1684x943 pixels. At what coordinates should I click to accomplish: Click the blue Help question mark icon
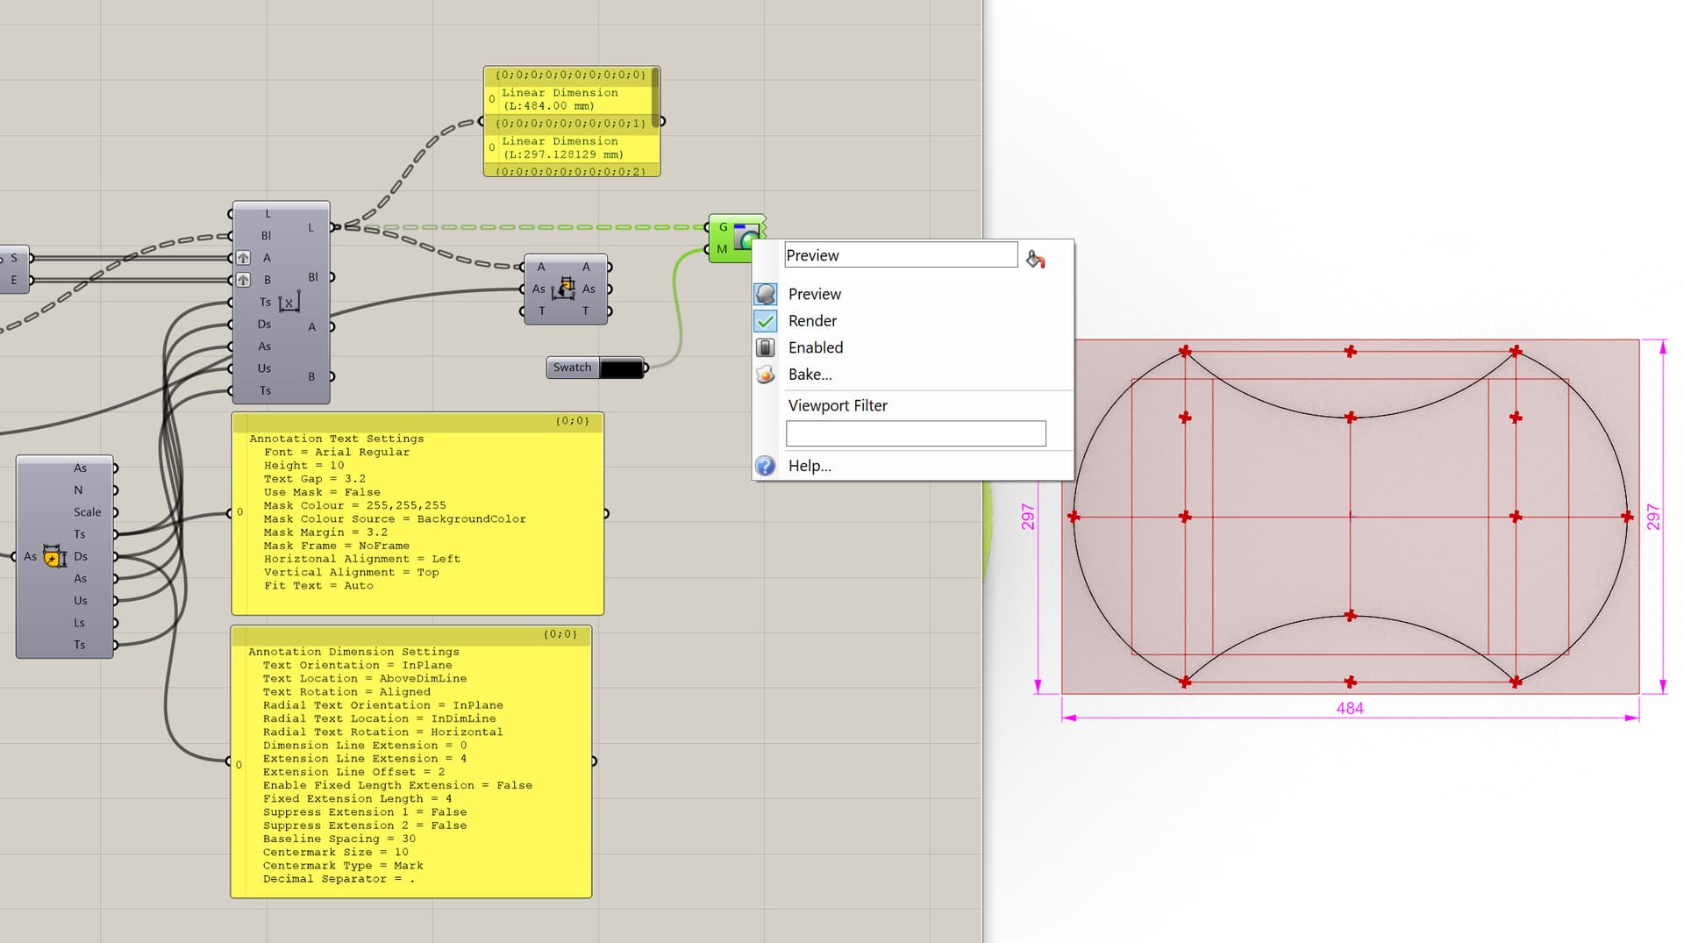766,466
